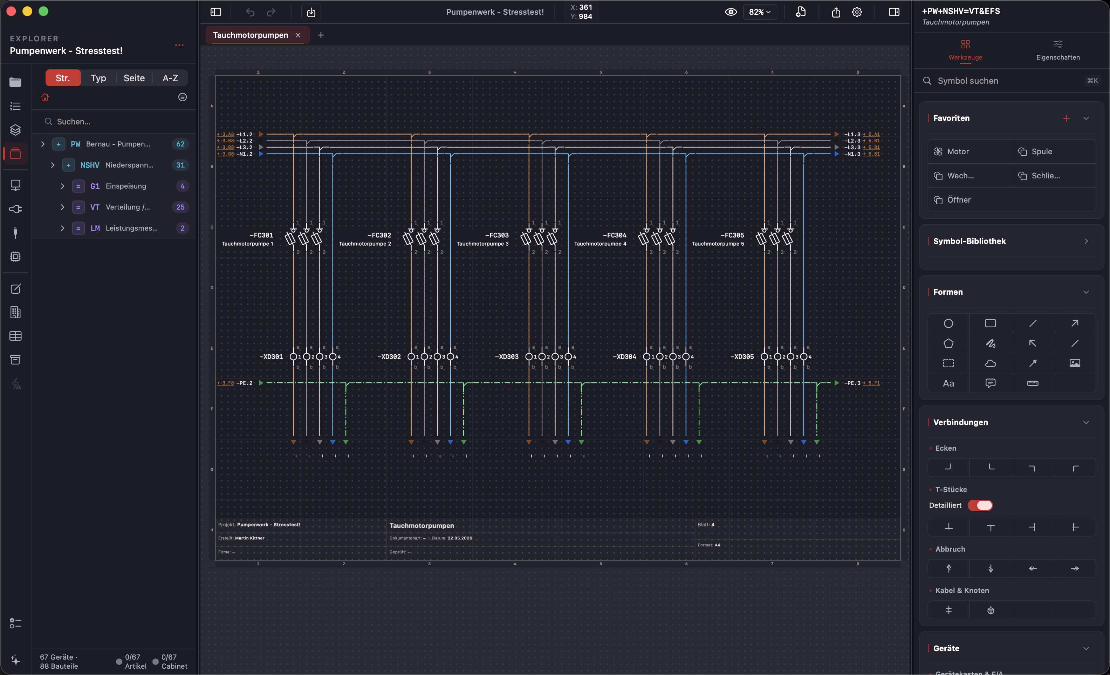Add a new favorite with plus

click(1066, 118)
